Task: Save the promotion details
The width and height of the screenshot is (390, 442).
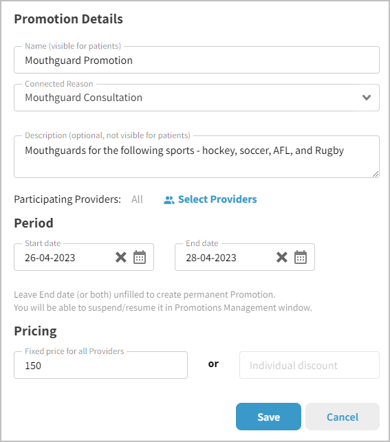Action: pyautogui.click(x=268, y=417)
